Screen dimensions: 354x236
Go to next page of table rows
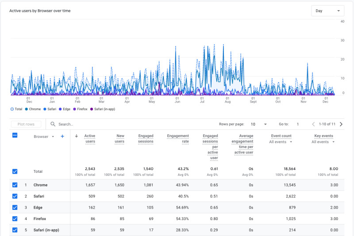(341, 125)
